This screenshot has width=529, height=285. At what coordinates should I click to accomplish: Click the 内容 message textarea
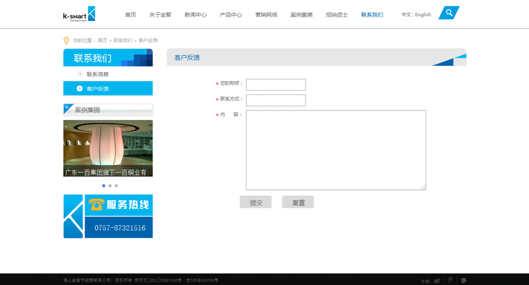click(335, 150)
